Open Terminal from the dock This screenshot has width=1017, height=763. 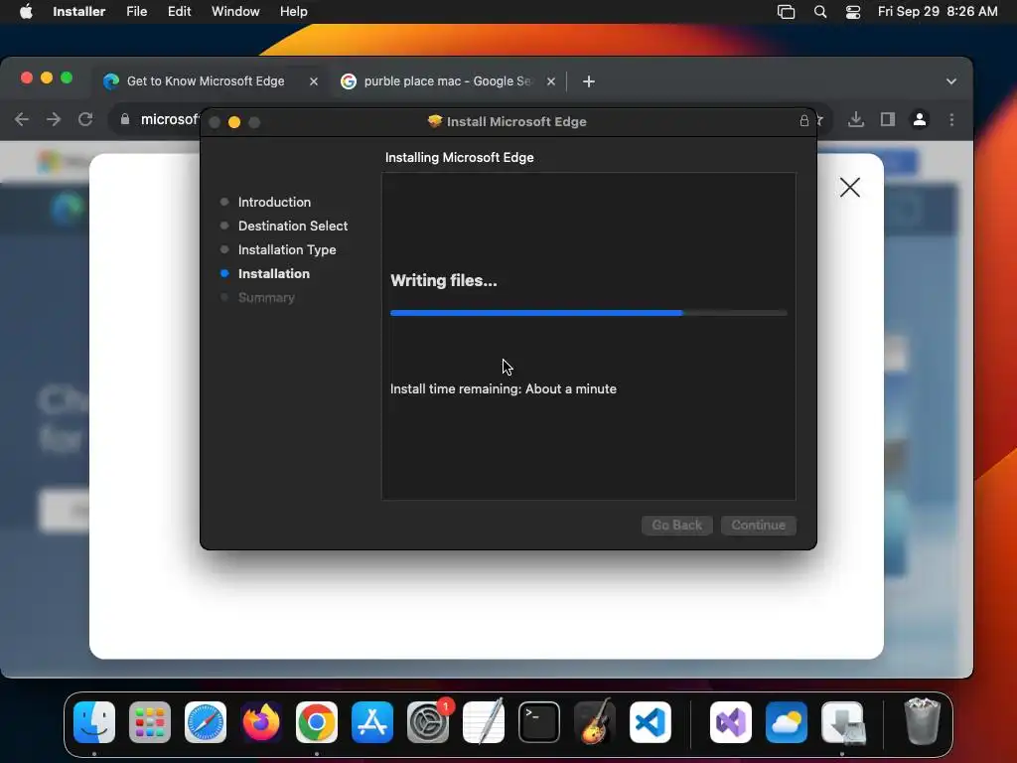coord(539,722)
